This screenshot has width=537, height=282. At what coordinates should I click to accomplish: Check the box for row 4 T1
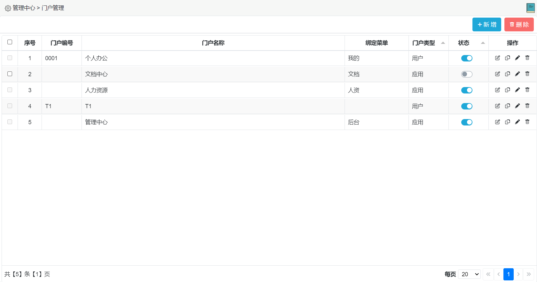10,106
